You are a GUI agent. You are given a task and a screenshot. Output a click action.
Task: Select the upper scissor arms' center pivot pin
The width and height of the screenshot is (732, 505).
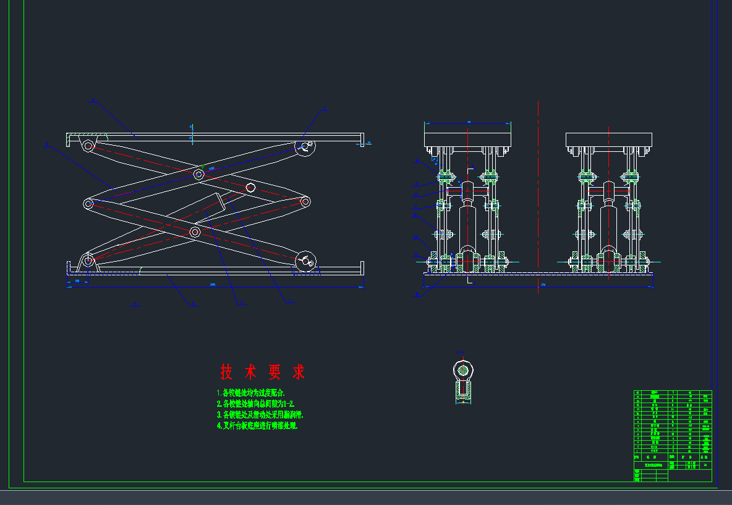click(x=199, y=175)
